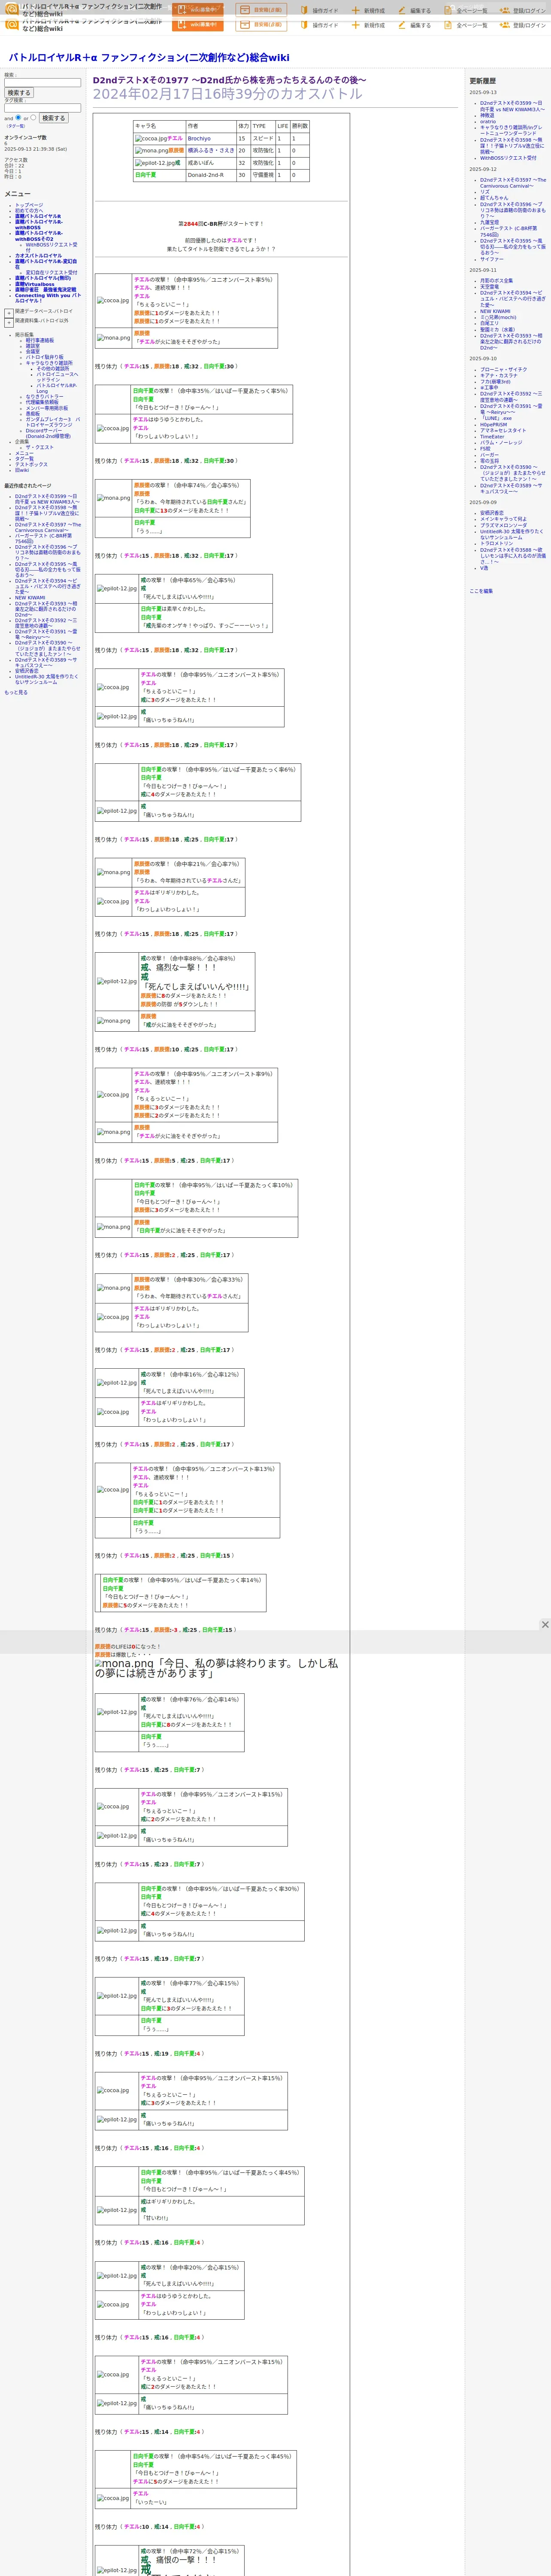Image resolution: width=551 pixels, height=2576 pixels.
Task: Open H0pePRiSM link
Action: [493, 425]
